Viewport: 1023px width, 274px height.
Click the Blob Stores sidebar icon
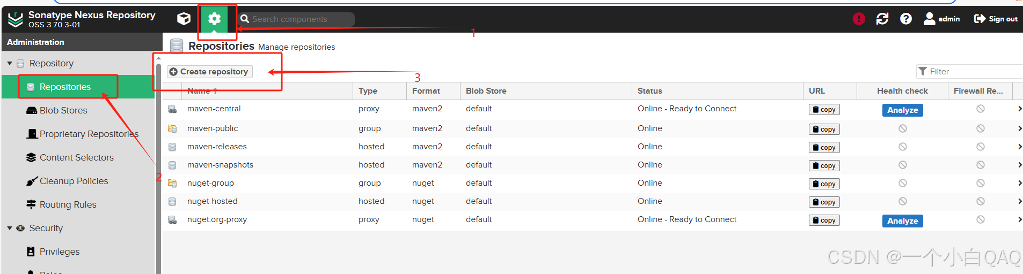(31, 110)
